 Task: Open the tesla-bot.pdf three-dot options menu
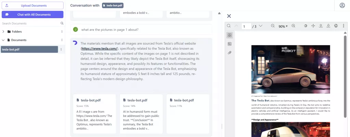pyautogui.click(x=61, y=49)
